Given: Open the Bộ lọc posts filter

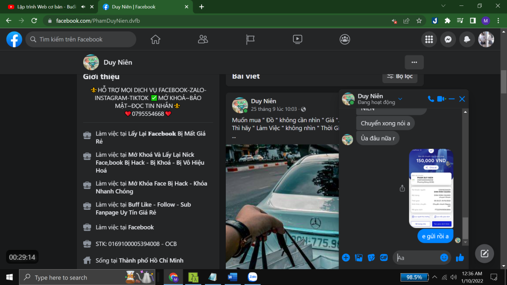Looking at the screenshot, I should tap(400, 76).
